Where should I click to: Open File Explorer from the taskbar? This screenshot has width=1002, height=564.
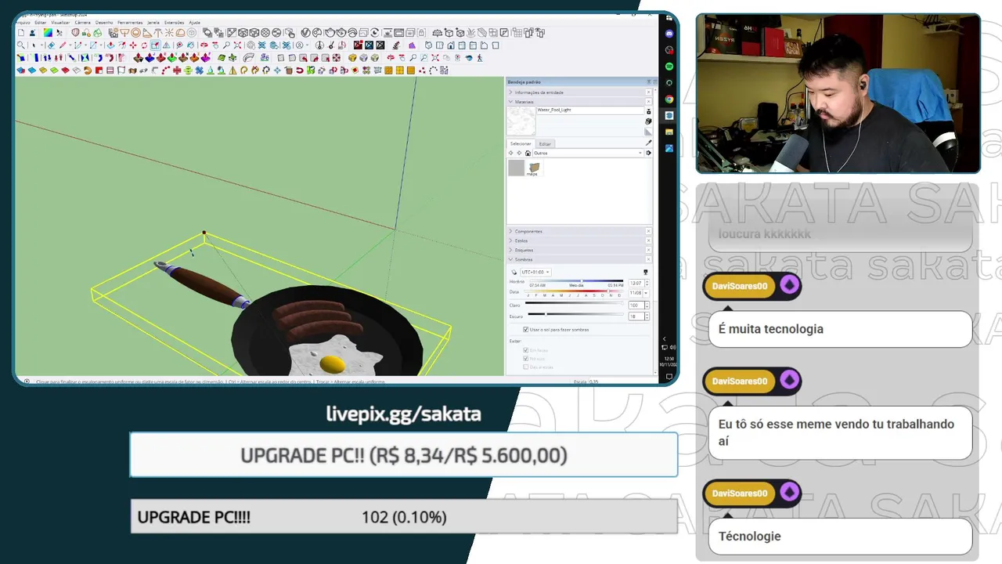click(x=669, y=132)
